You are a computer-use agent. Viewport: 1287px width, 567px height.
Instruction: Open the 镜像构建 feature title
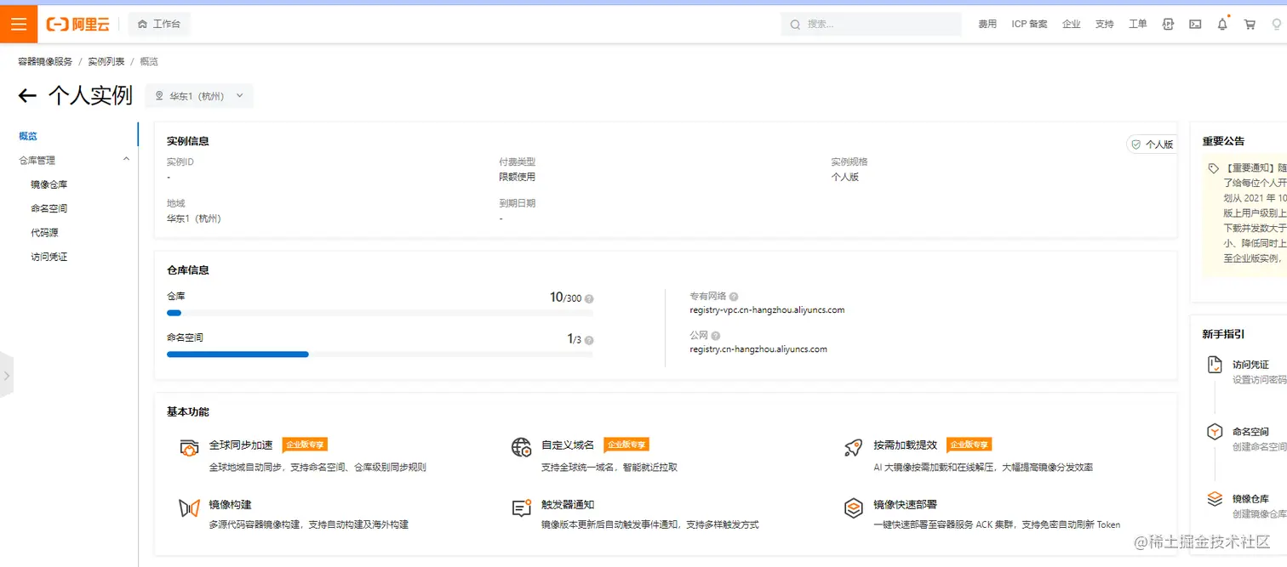(x=230, y=505)
